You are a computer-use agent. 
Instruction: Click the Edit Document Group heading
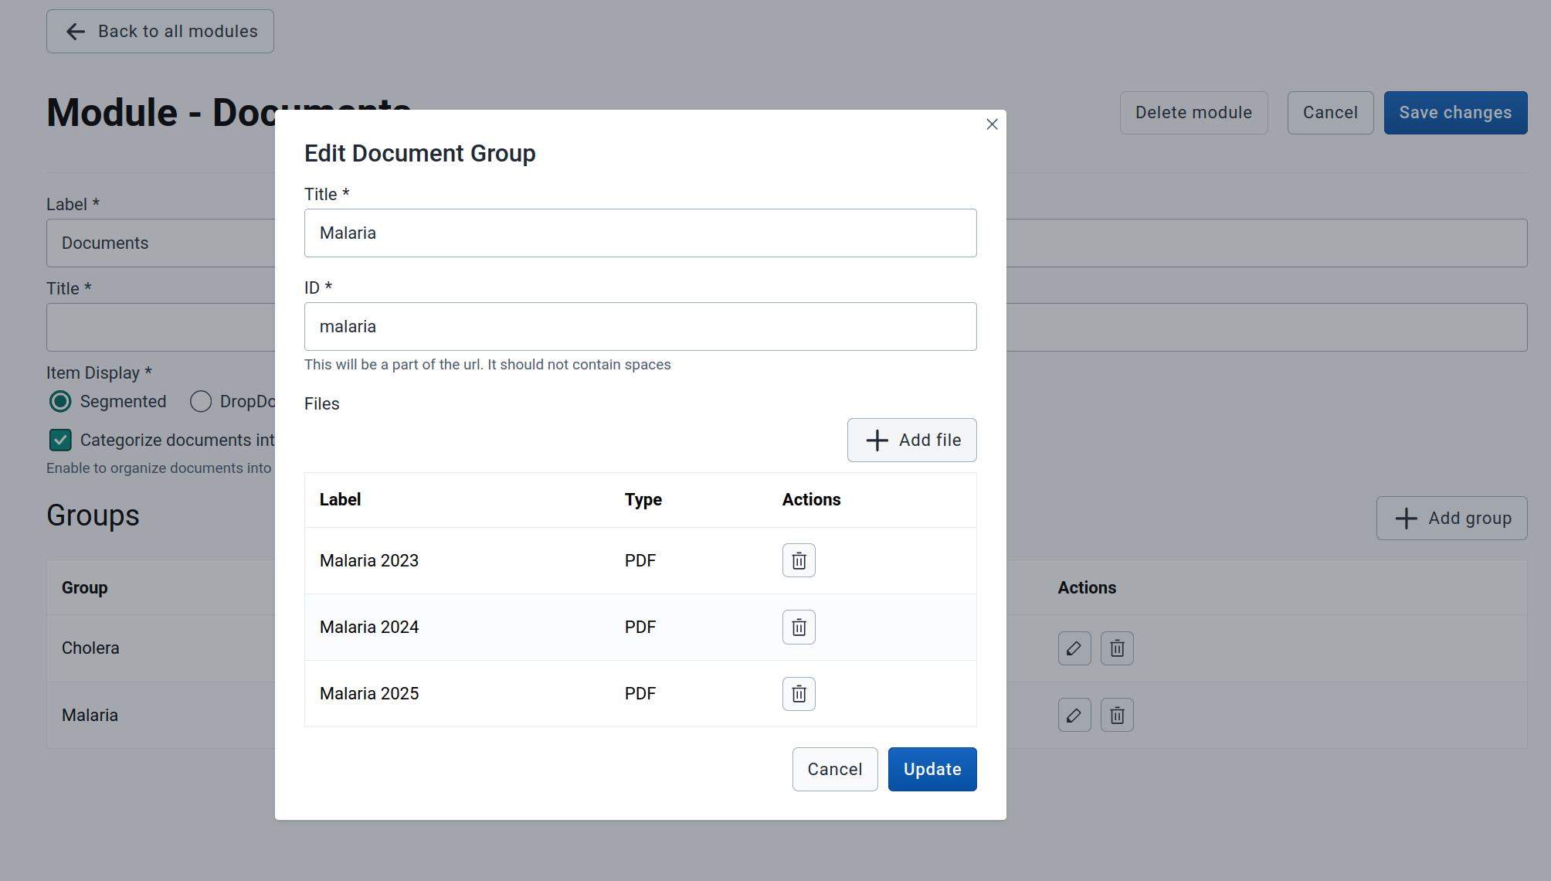click(x=419, y=153)
